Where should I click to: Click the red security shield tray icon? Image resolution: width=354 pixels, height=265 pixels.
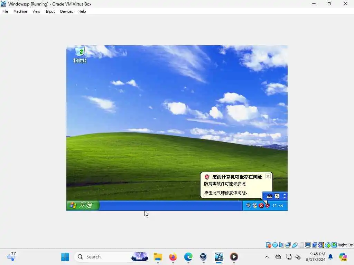click(268, 206)
